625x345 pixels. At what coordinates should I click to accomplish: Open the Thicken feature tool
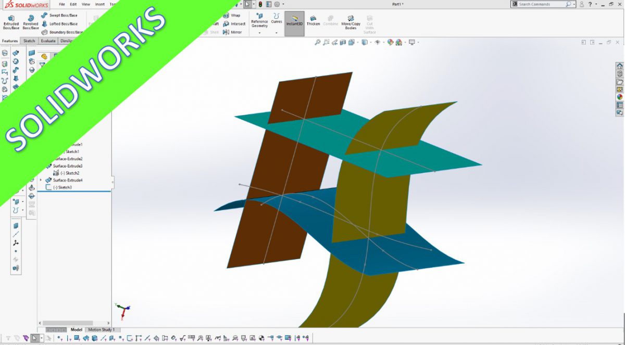tap(314, 21)
